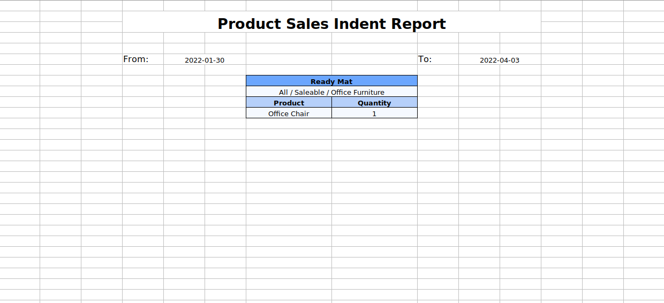Image resolution: width=664 pixels, height=303 pixels.
Task: Select the quantity value "1" cell
Action: pos(374,113)
